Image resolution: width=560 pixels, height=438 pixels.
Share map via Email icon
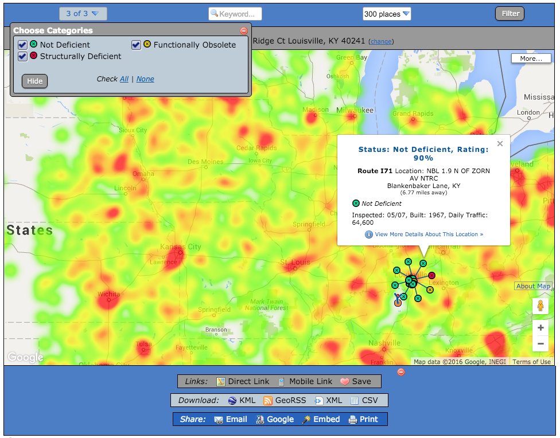click(x=218, y=420)
